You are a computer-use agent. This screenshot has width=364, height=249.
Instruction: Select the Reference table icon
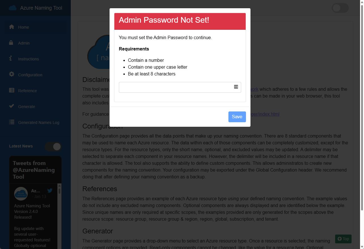coord(11,90)
